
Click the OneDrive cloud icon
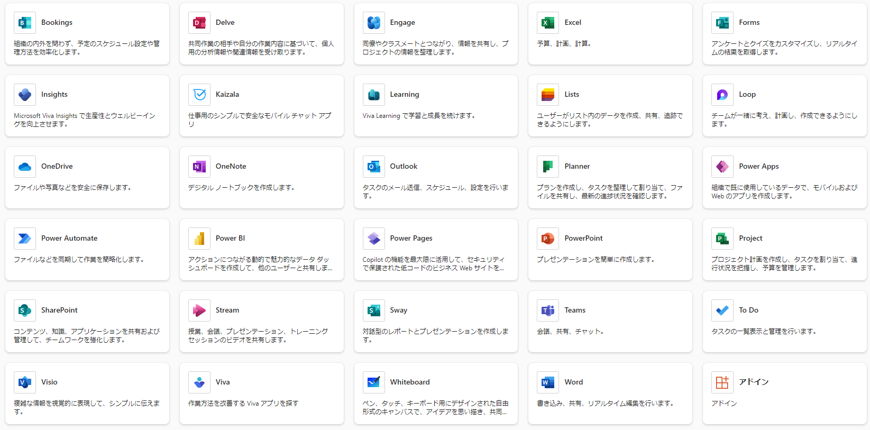[x=25, y=167]
